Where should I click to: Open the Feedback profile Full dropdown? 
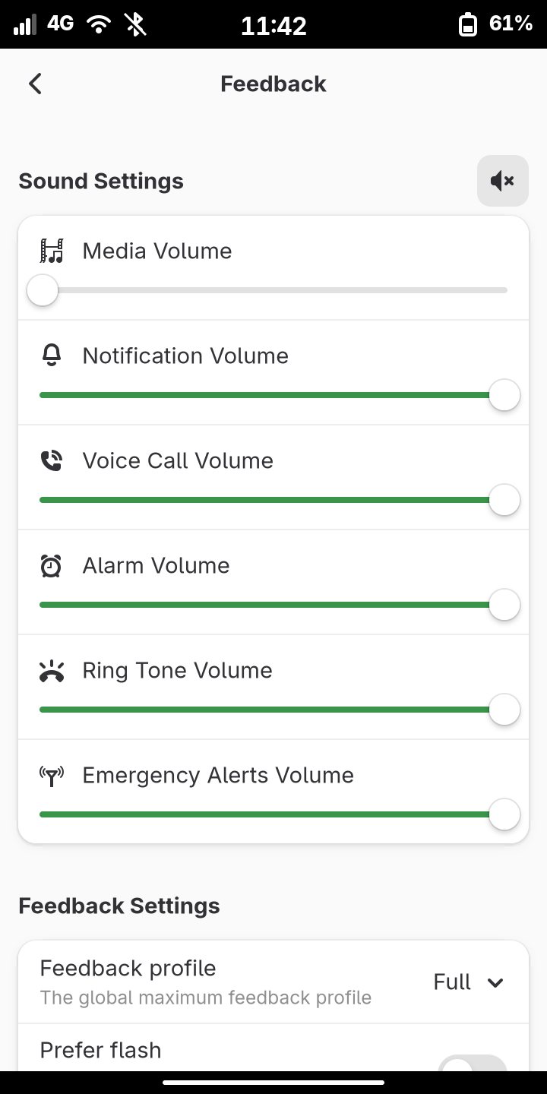coord(468,982)
